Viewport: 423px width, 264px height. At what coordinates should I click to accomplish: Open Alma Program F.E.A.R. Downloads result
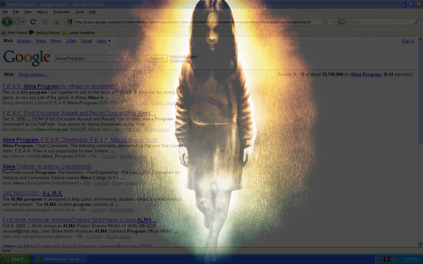(x=80, y=140)
